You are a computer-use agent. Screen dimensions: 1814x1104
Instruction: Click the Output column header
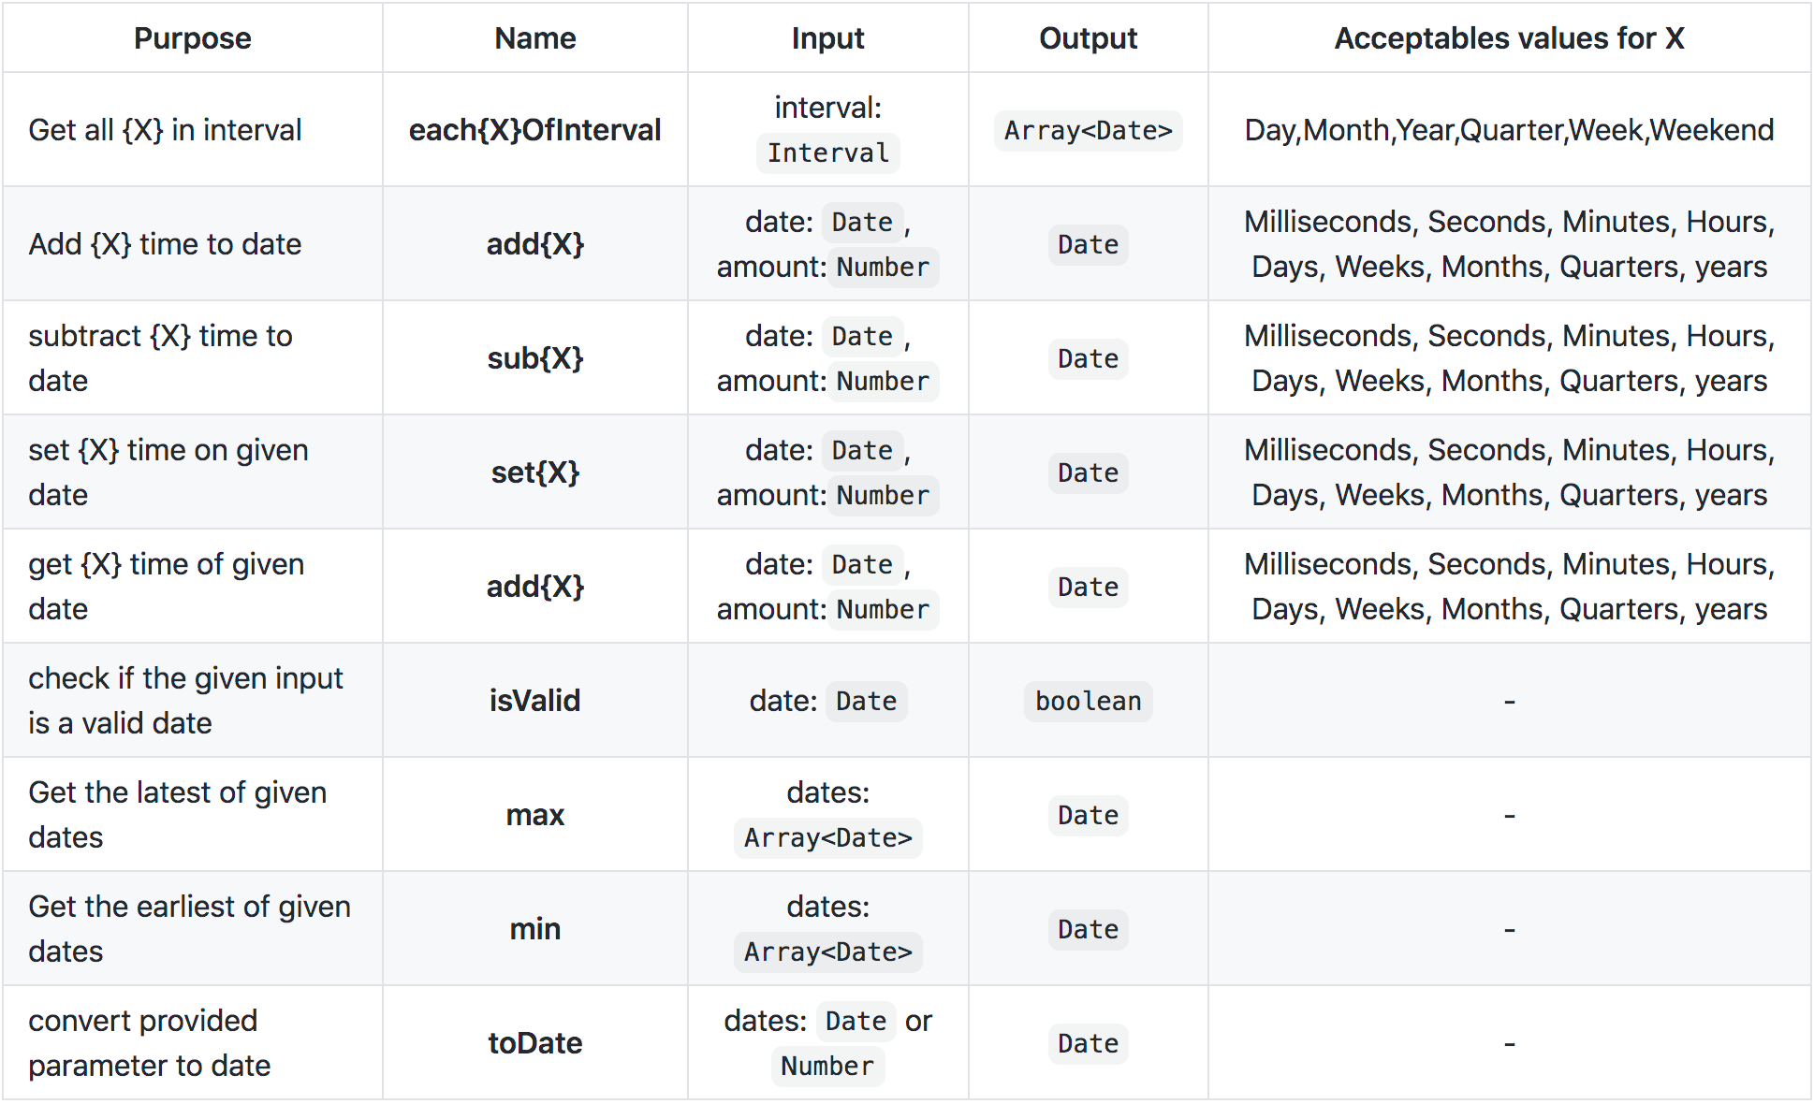coord(1088,38)
